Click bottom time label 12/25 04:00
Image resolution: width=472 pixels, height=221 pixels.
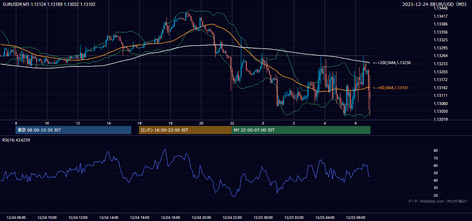pyautogui.click(x=325, y=217)
